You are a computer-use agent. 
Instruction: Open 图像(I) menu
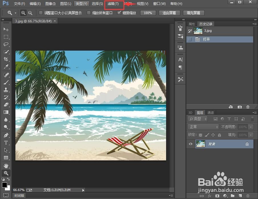[x=50, y=4]
